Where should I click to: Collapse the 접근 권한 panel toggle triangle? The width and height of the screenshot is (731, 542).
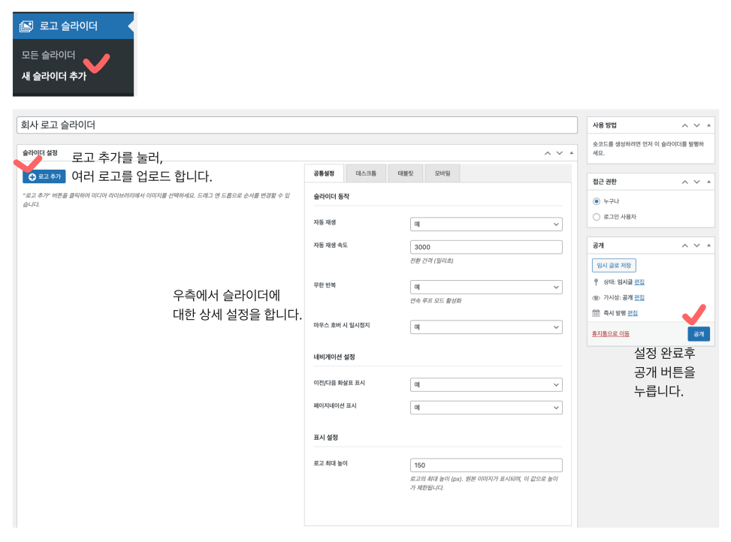point(709,182)
